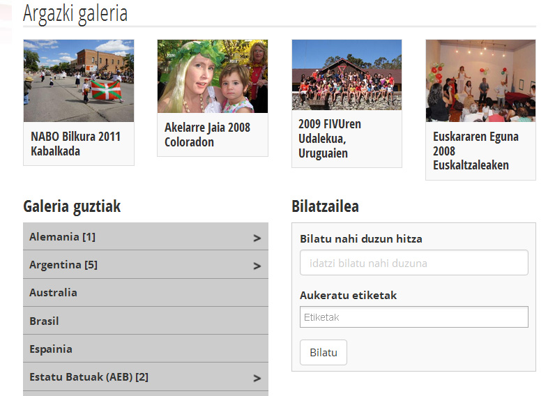Expand the Alemania [1] arrow

(257, 238)
